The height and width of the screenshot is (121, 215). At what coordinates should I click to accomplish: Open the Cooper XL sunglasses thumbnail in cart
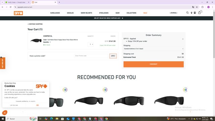tap(36, 40)
